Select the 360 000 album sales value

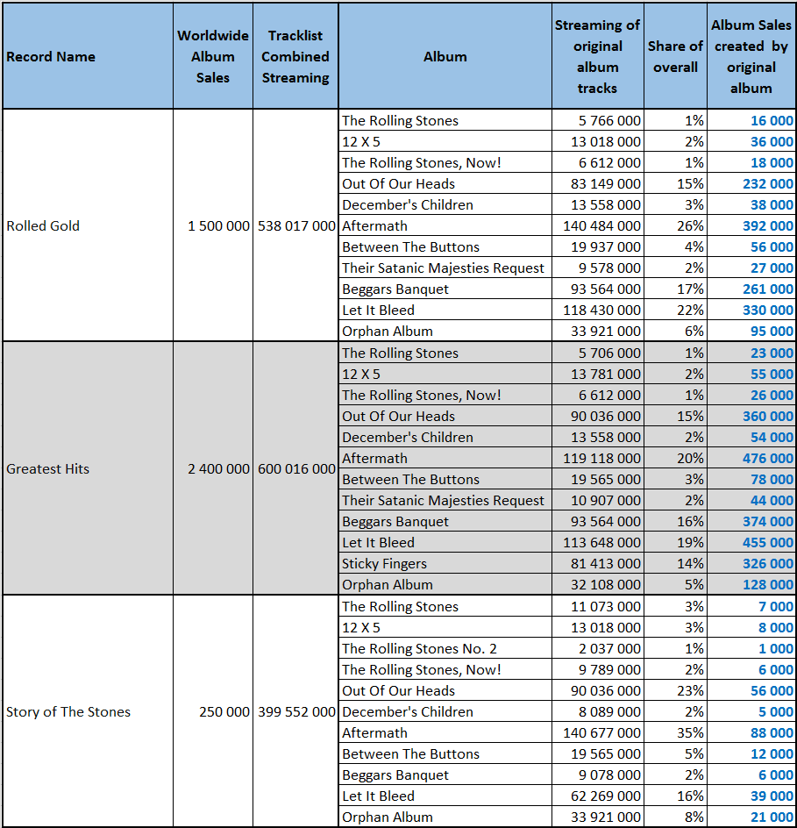pos(768,416)
